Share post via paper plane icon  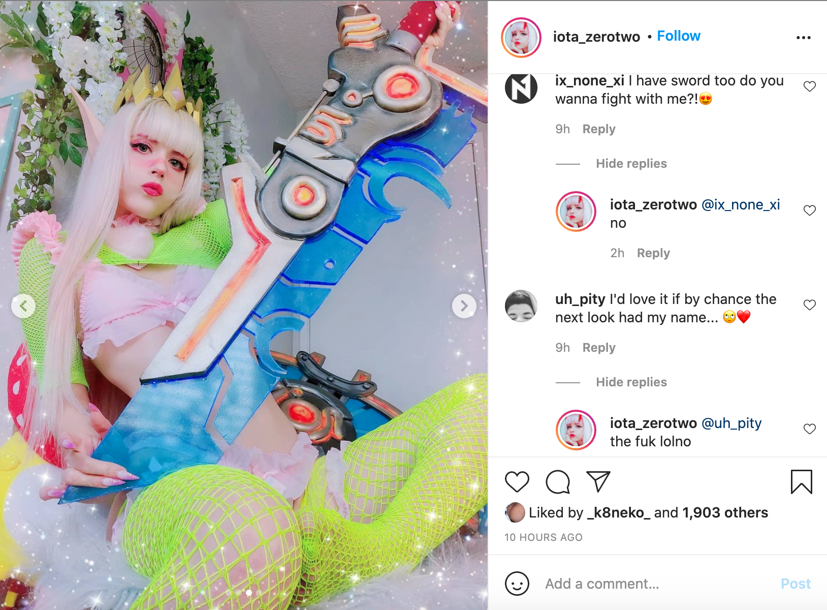coord(598,481)
